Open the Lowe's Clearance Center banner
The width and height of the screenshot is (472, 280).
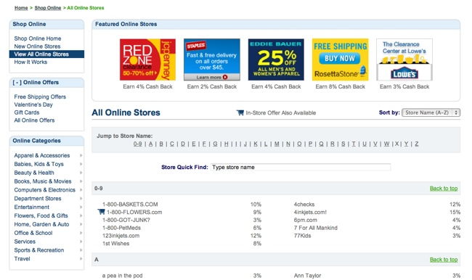(404, 59)
